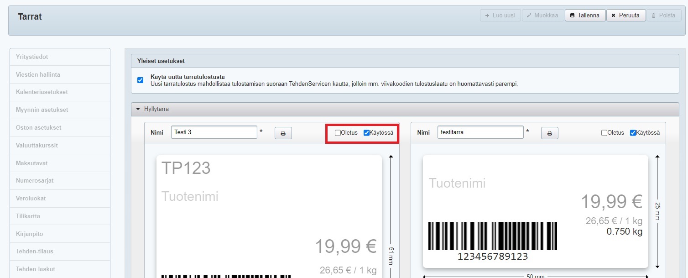This screenshot has height=278, width=688.
Task: Collapse the Hyllytarra section
Action: [x=138, y=110]
